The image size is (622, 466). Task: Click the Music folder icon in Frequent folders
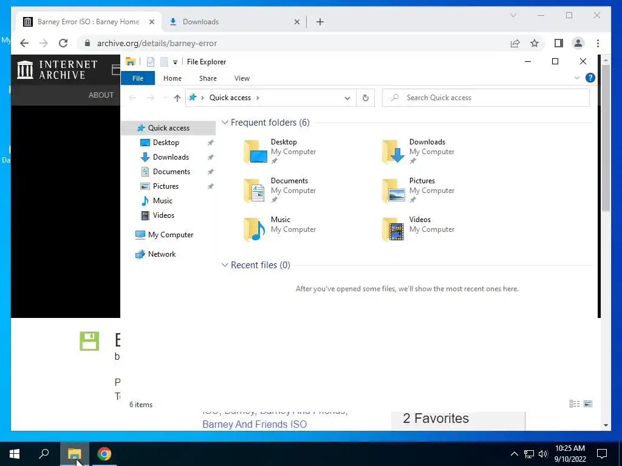tap(255, 229)
